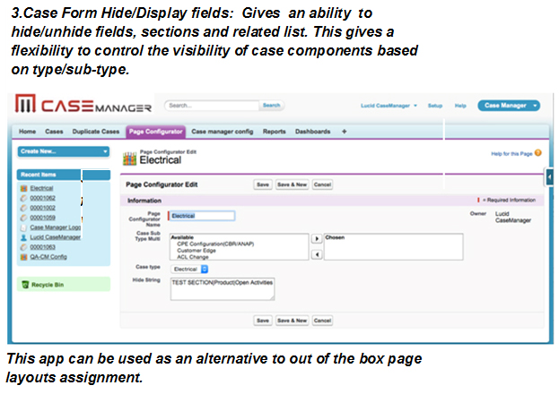Click icon beside 00001059 recent item
Viewport: 559px width, 394px height.
tap(24, 218)
